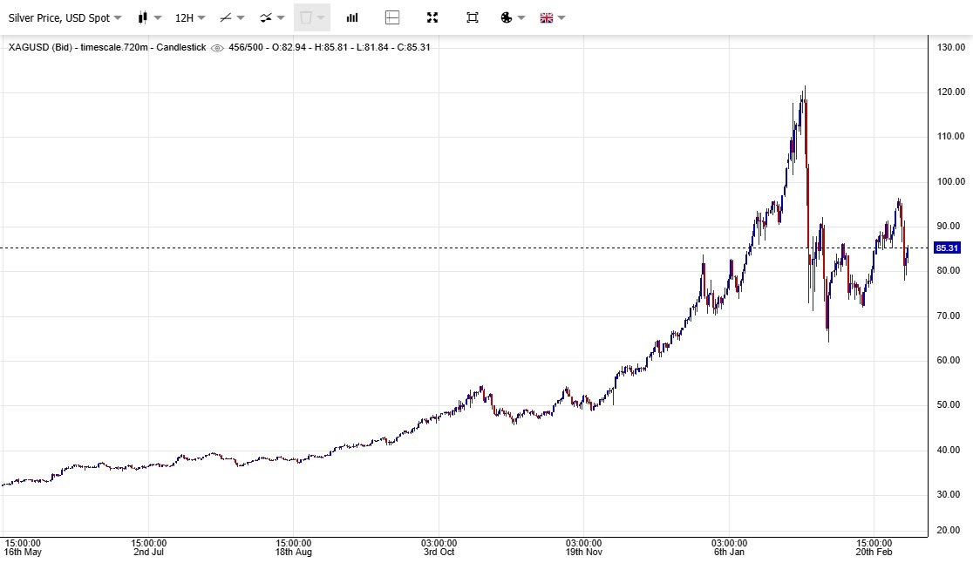The width and height of the screenshot is (973, 563).
Task: Open the candlestick chart type menu
Action: 143,18
